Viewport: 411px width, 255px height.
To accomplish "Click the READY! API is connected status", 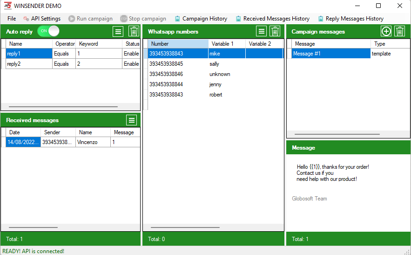I will 34,251.
